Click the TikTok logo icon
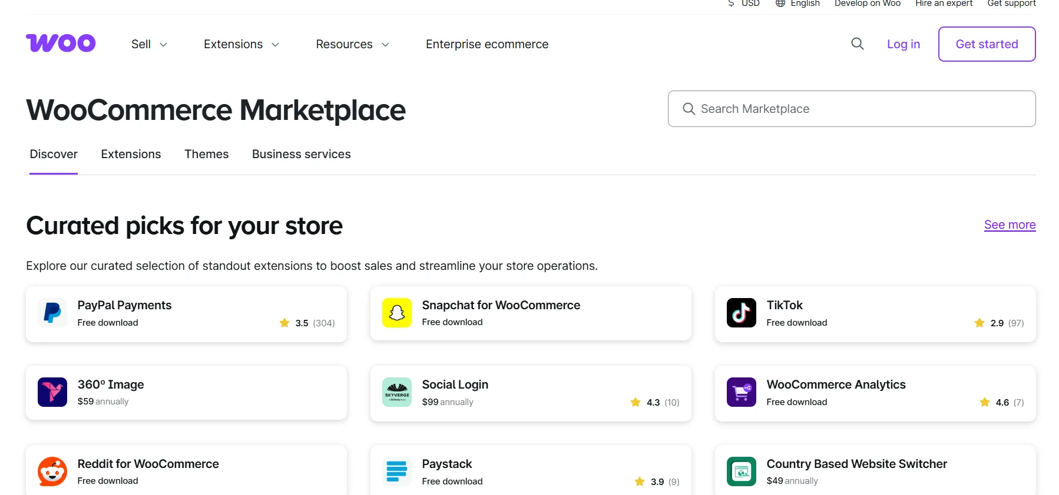This screenshot has height=495, width=1059. click(741, 313)
